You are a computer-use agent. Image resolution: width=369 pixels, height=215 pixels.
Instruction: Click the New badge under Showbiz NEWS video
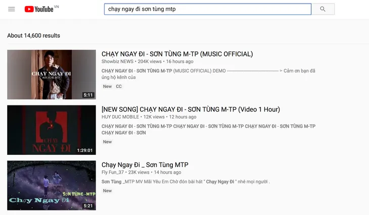[x=107, y=86]
